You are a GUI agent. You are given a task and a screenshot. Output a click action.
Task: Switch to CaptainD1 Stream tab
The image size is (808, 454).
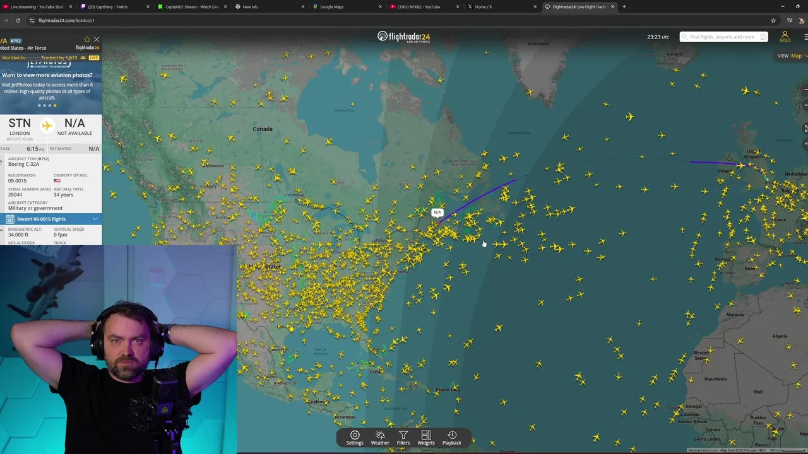(191, 7)
